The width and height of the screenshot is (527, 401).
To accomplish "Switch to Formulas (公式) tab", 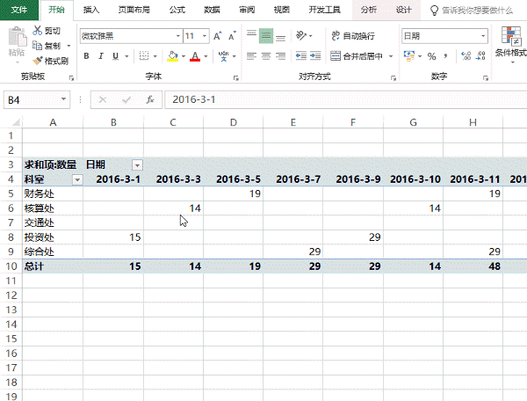I will (177, 10).
